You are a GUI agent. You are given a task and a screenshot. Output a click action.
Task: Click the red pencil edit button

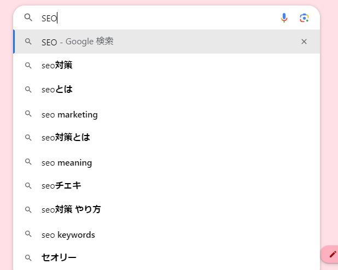tap(331, 254)
